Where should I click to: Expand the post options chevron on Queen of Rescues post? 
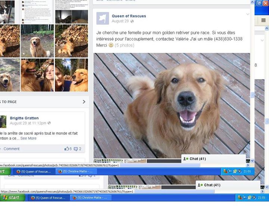(x=248, y=14)
